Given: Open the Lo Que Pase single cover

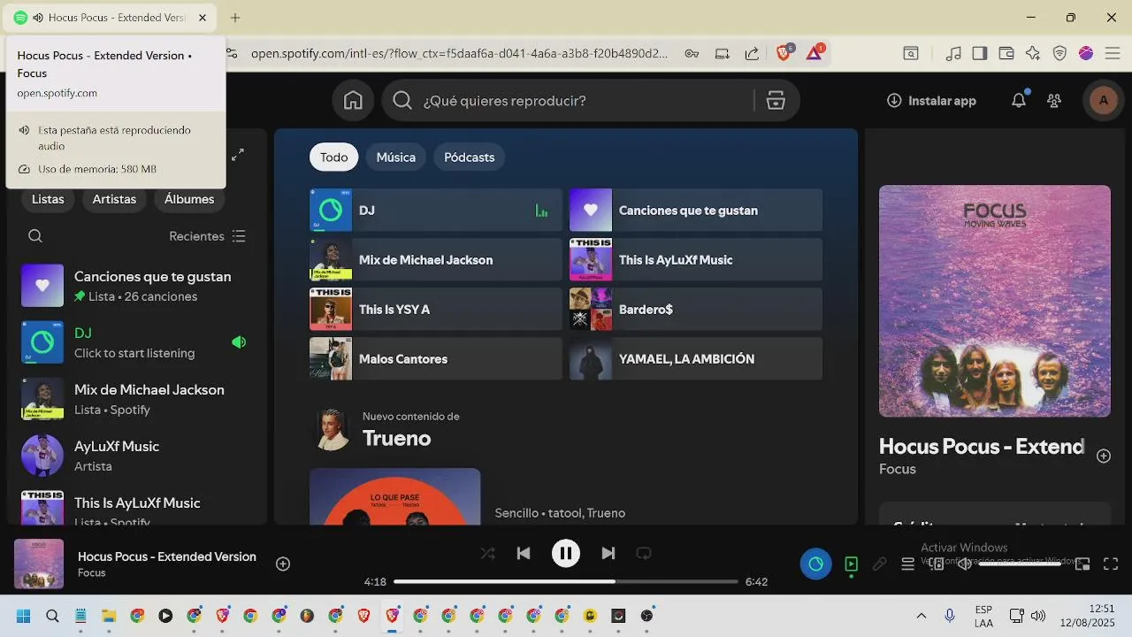Looking at the screenshot, I should pyautogui.click(x=394, y=496).
